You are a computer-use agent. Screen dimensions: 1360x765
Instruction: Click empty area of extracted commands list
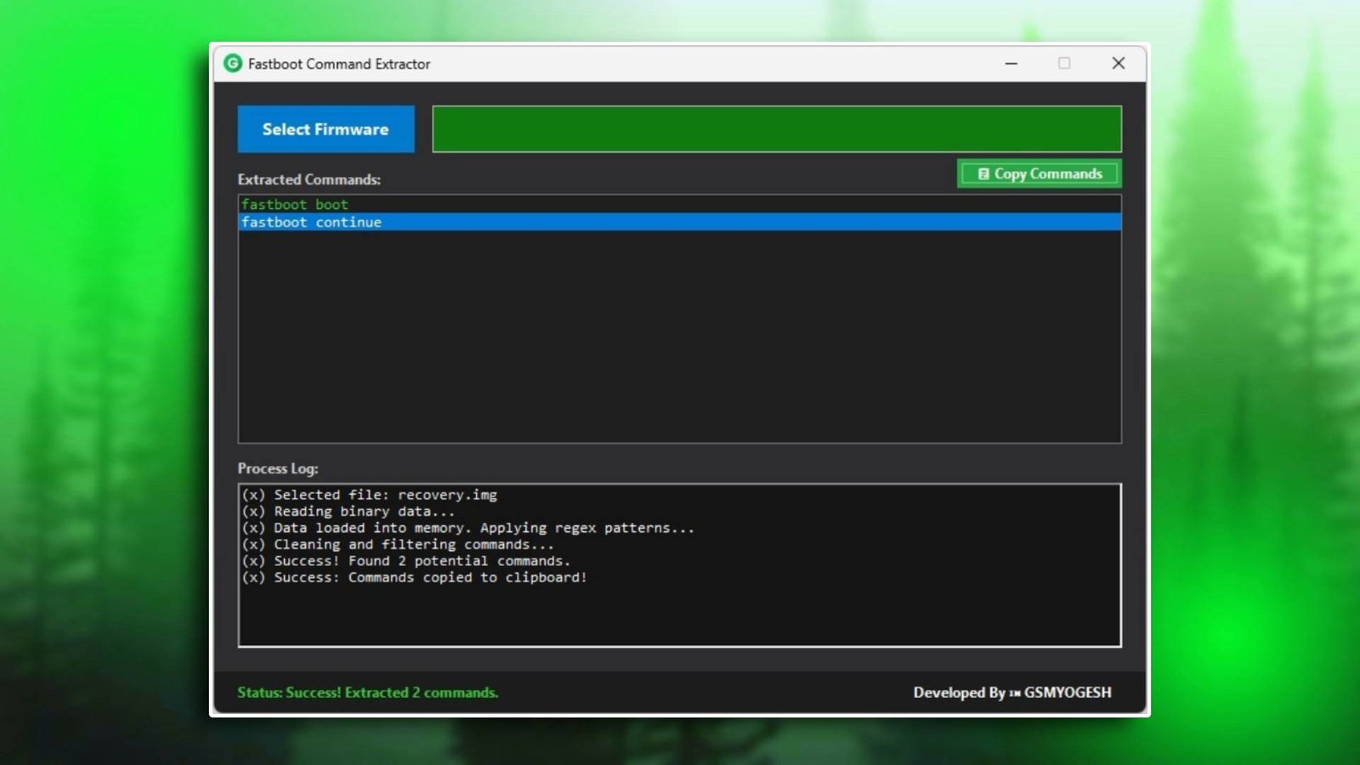678,340
